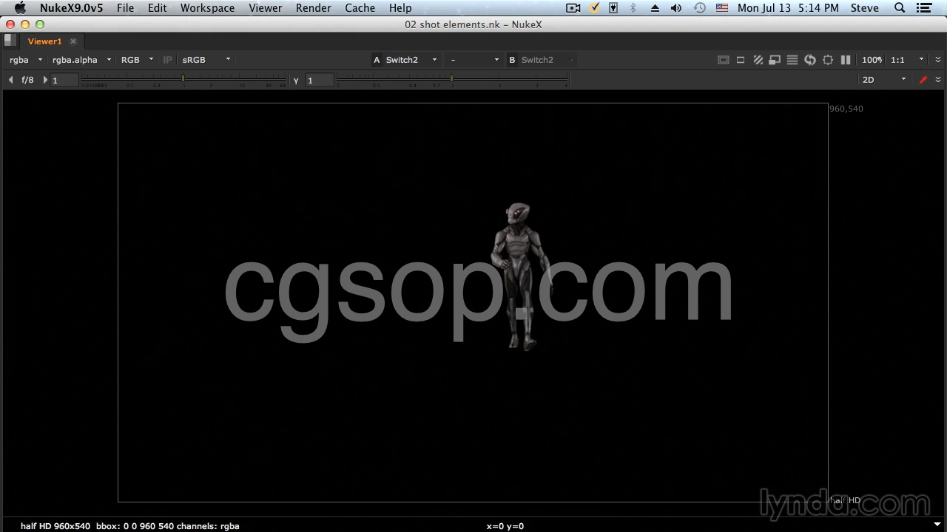Open the RGB display channel dropdown
The width and height of the screenshot is (947, 532).
point(137,60)
